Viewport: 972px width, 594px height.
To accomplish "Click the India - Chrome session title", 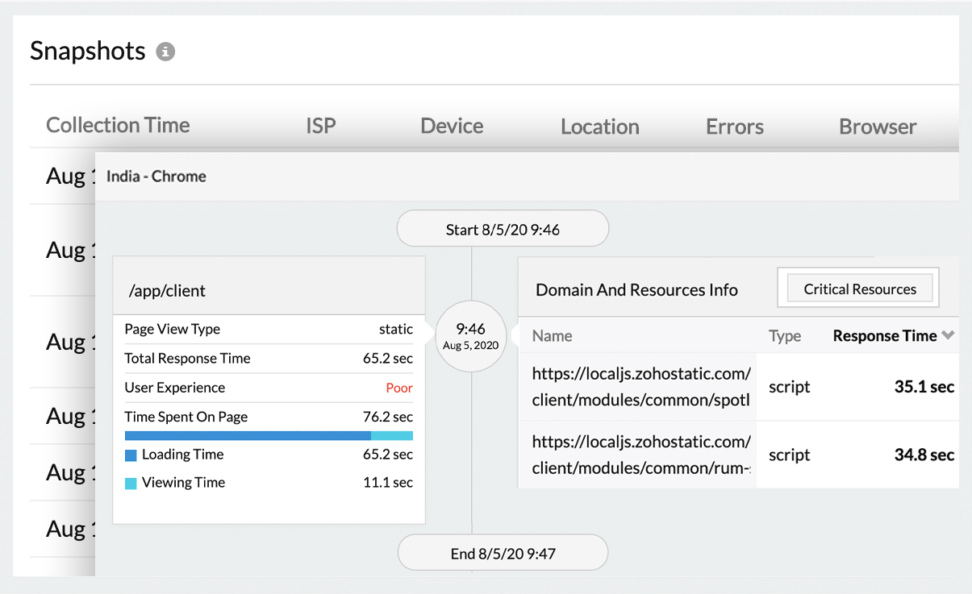I will pos(156,176).
